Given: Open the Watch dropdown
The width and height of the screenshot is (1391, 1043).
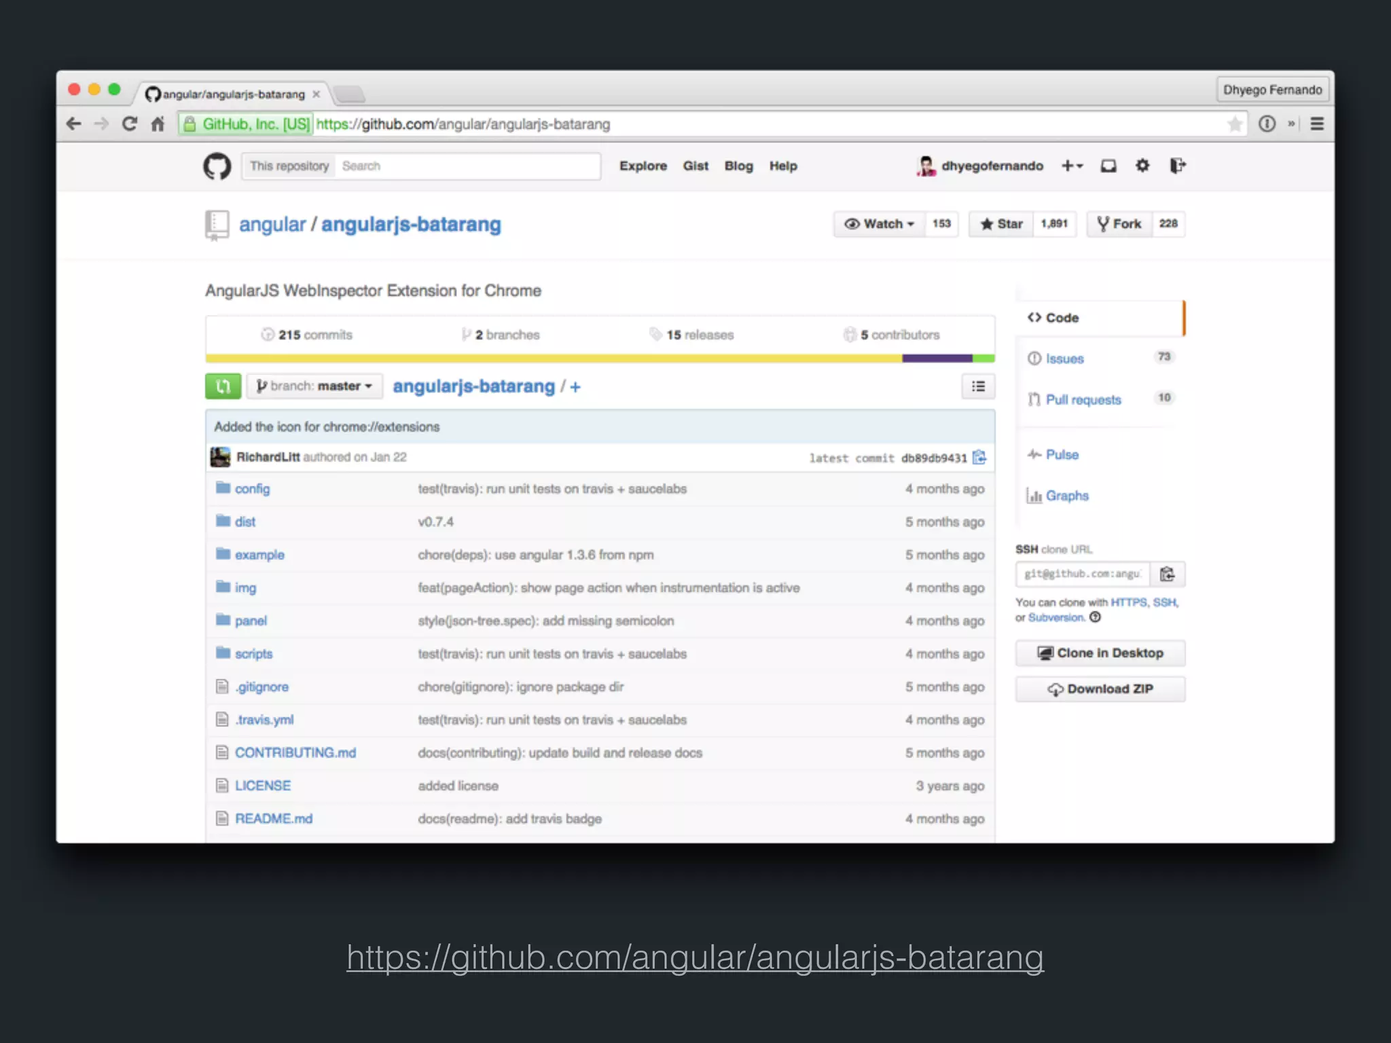Looking at the screenshot, I should pyautogui.click(x=880, y=224).
